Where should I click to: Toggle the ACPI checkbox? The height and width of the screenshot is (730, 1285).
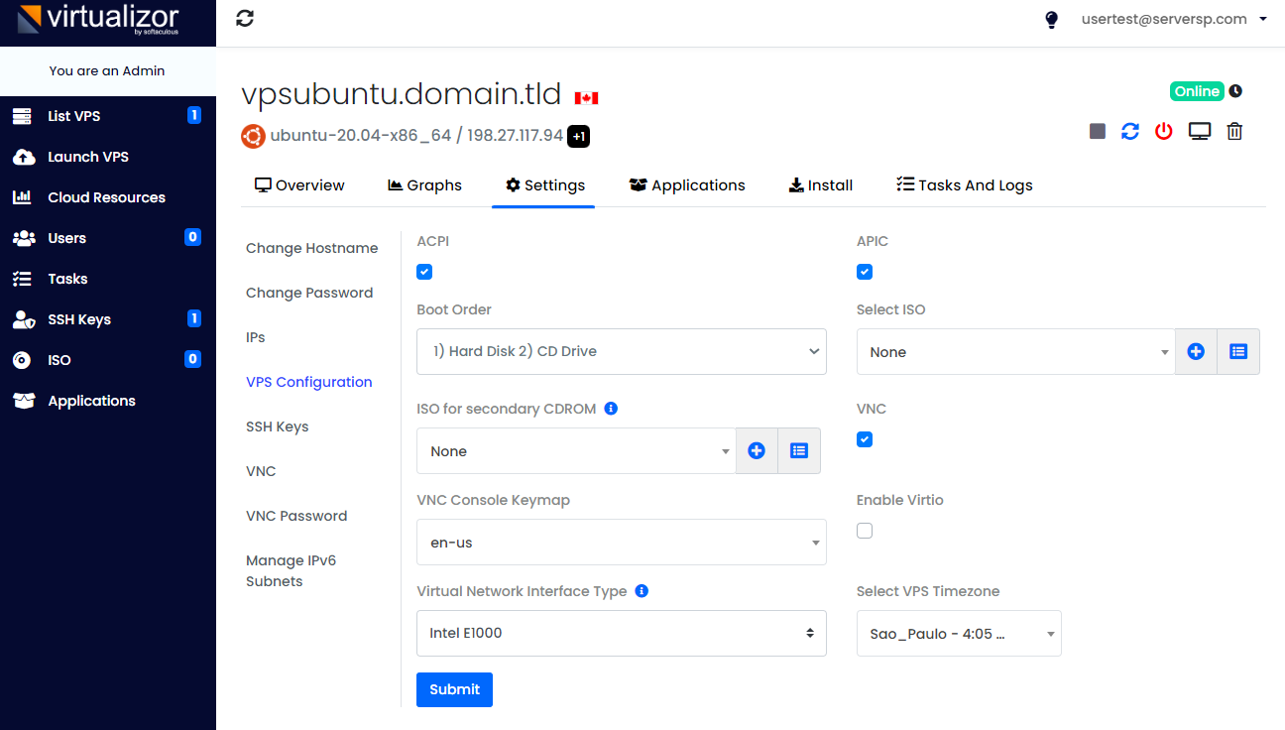point(424,272)
